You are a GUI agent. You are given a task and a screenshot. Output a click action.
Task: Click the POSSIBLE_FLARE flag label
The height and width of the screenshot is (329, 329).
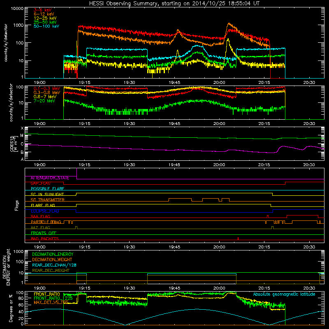click(x=47, y=189)
